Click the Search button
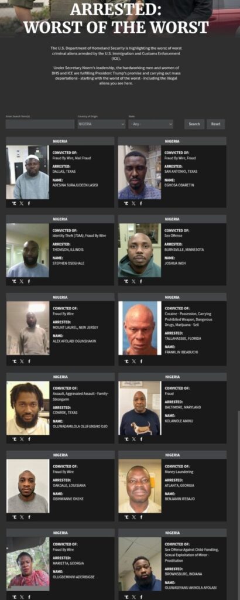 (x=194, y=124)
